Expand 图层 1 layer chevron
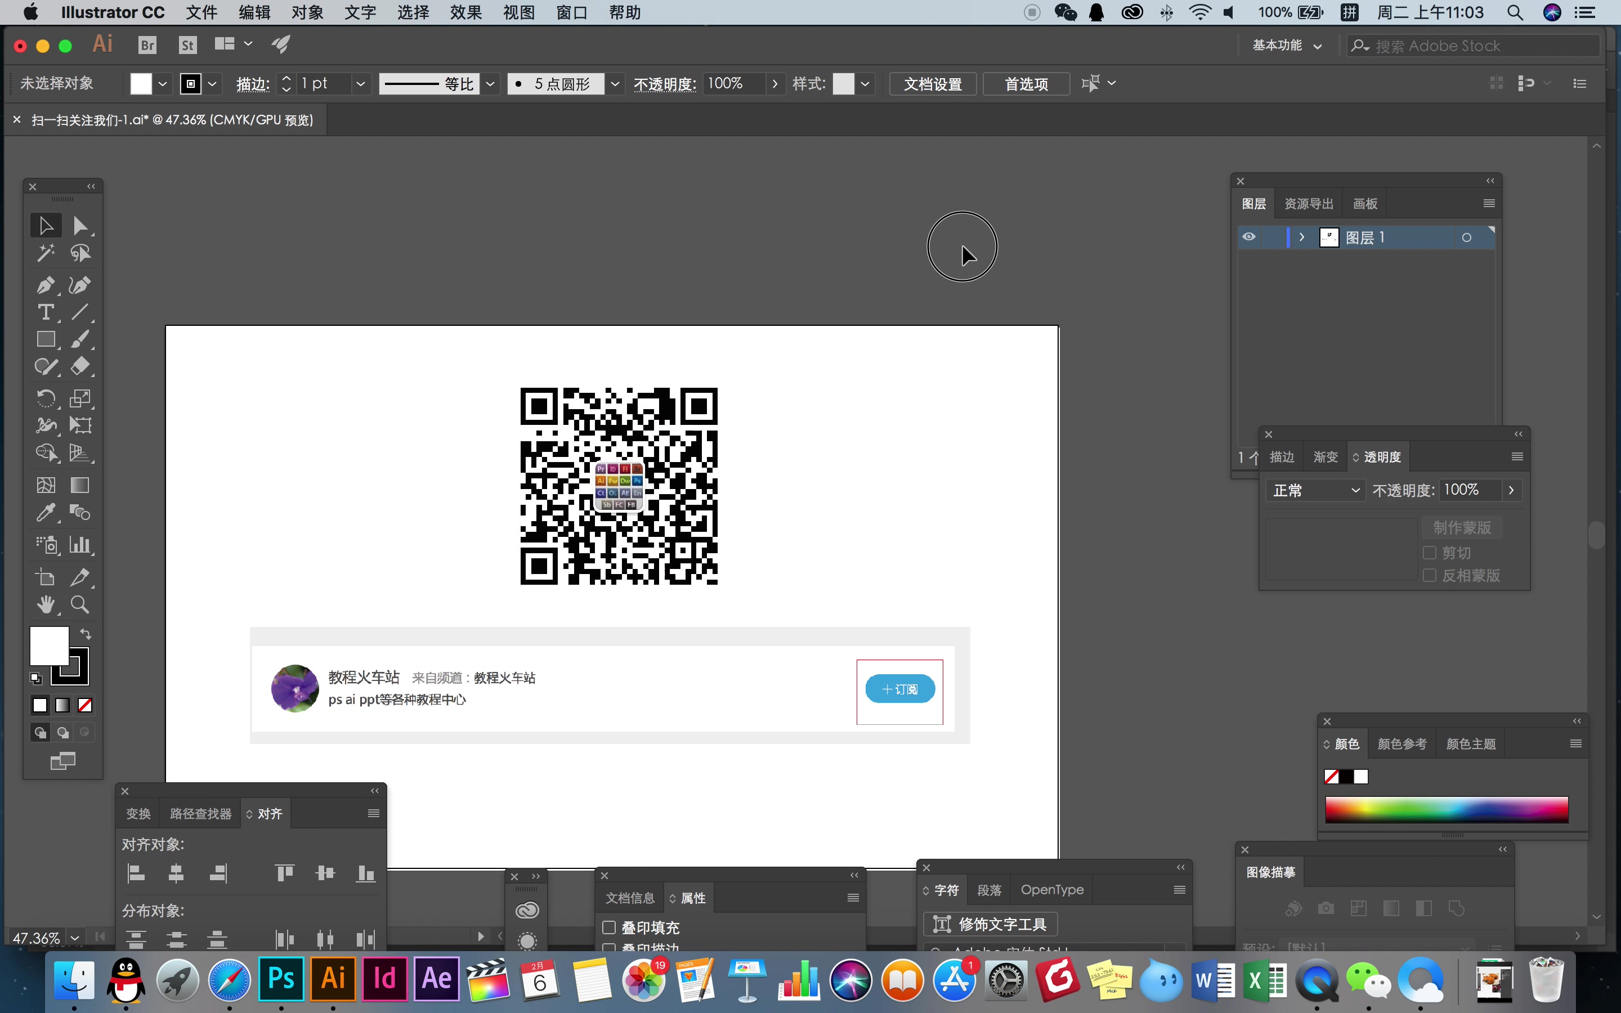The width and height of the screenshot is (1621, 1013). (1301, 237)
